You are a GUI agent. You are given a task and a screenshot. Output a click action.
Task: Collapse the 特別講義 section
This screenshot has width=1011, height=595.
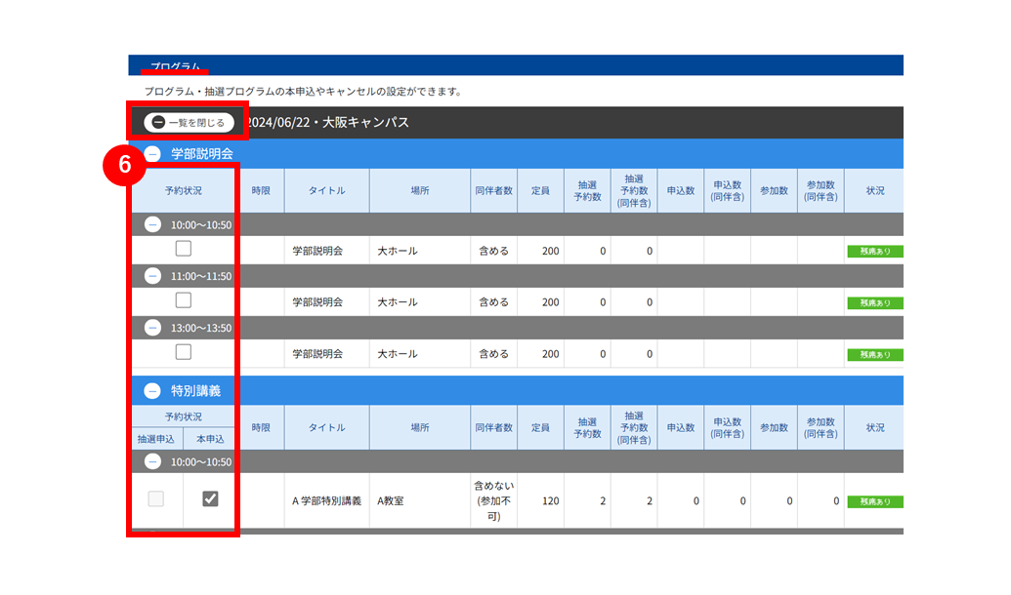click(152, 391)
